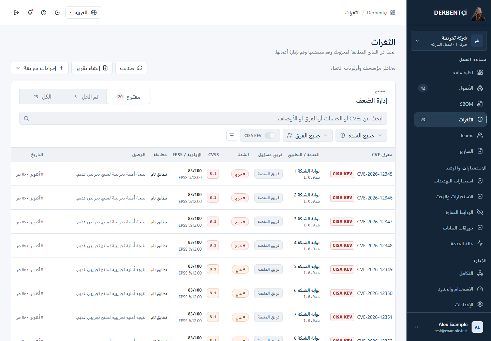The image size is (491, 341).
Task: Click CISA KEV badge of CVE-2026-12349
Action: [342, 269]
